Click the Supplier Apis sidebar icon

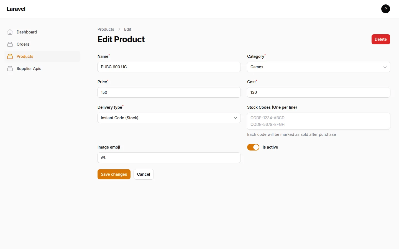pyautogui.click(x=10, y=69)
